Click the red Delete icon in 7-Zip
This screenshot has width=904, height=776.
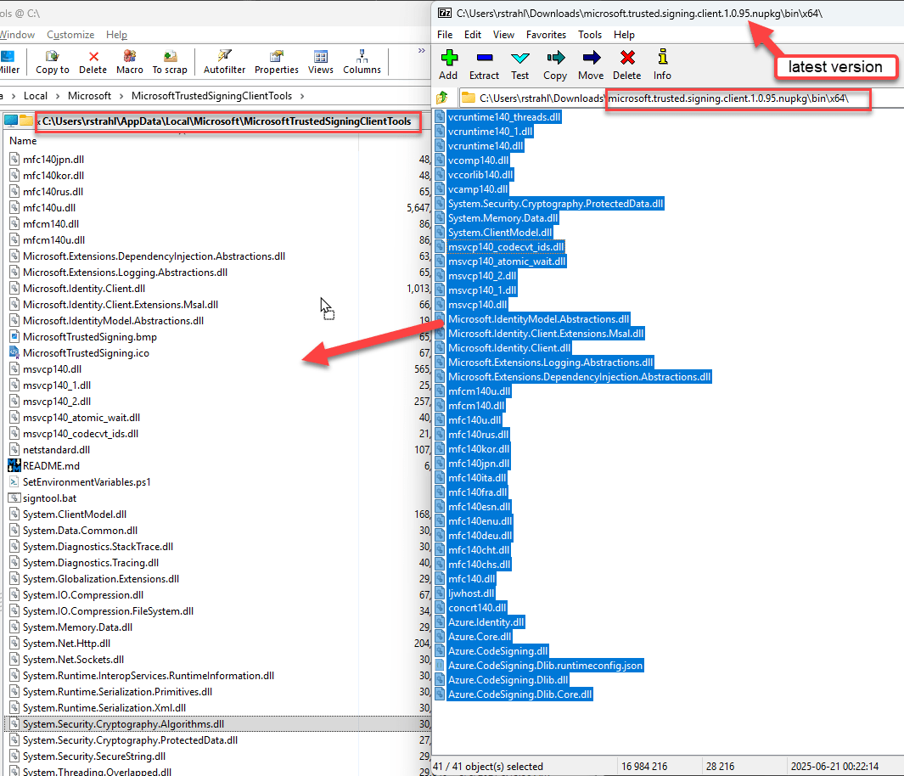click(x=626, y=61)
